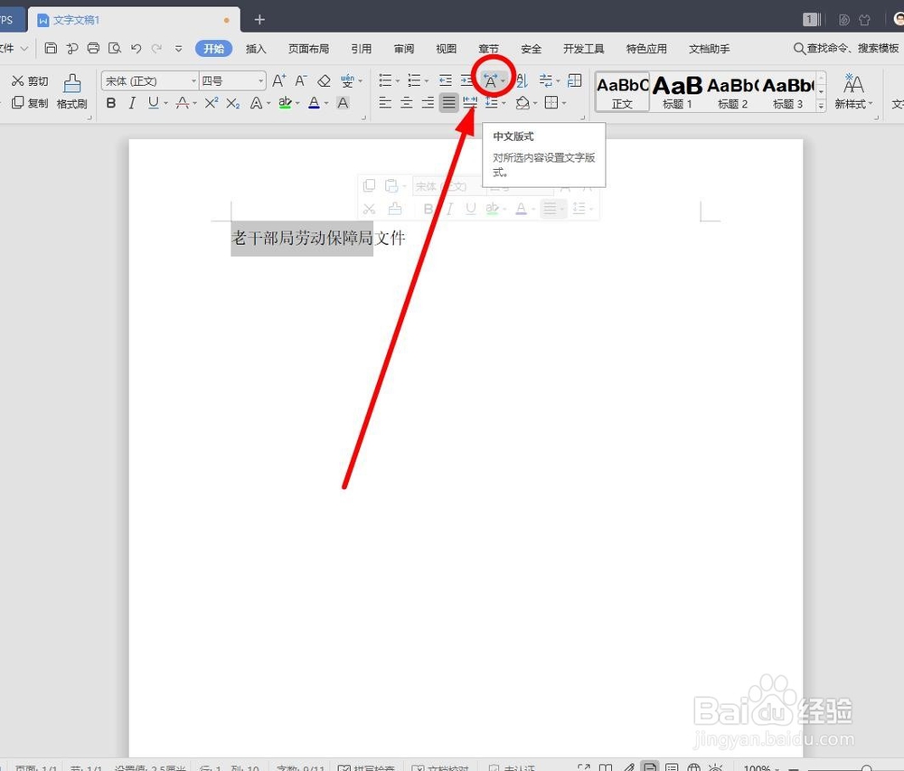Toggle strikethrough A formatting

[x=183, y=102]
